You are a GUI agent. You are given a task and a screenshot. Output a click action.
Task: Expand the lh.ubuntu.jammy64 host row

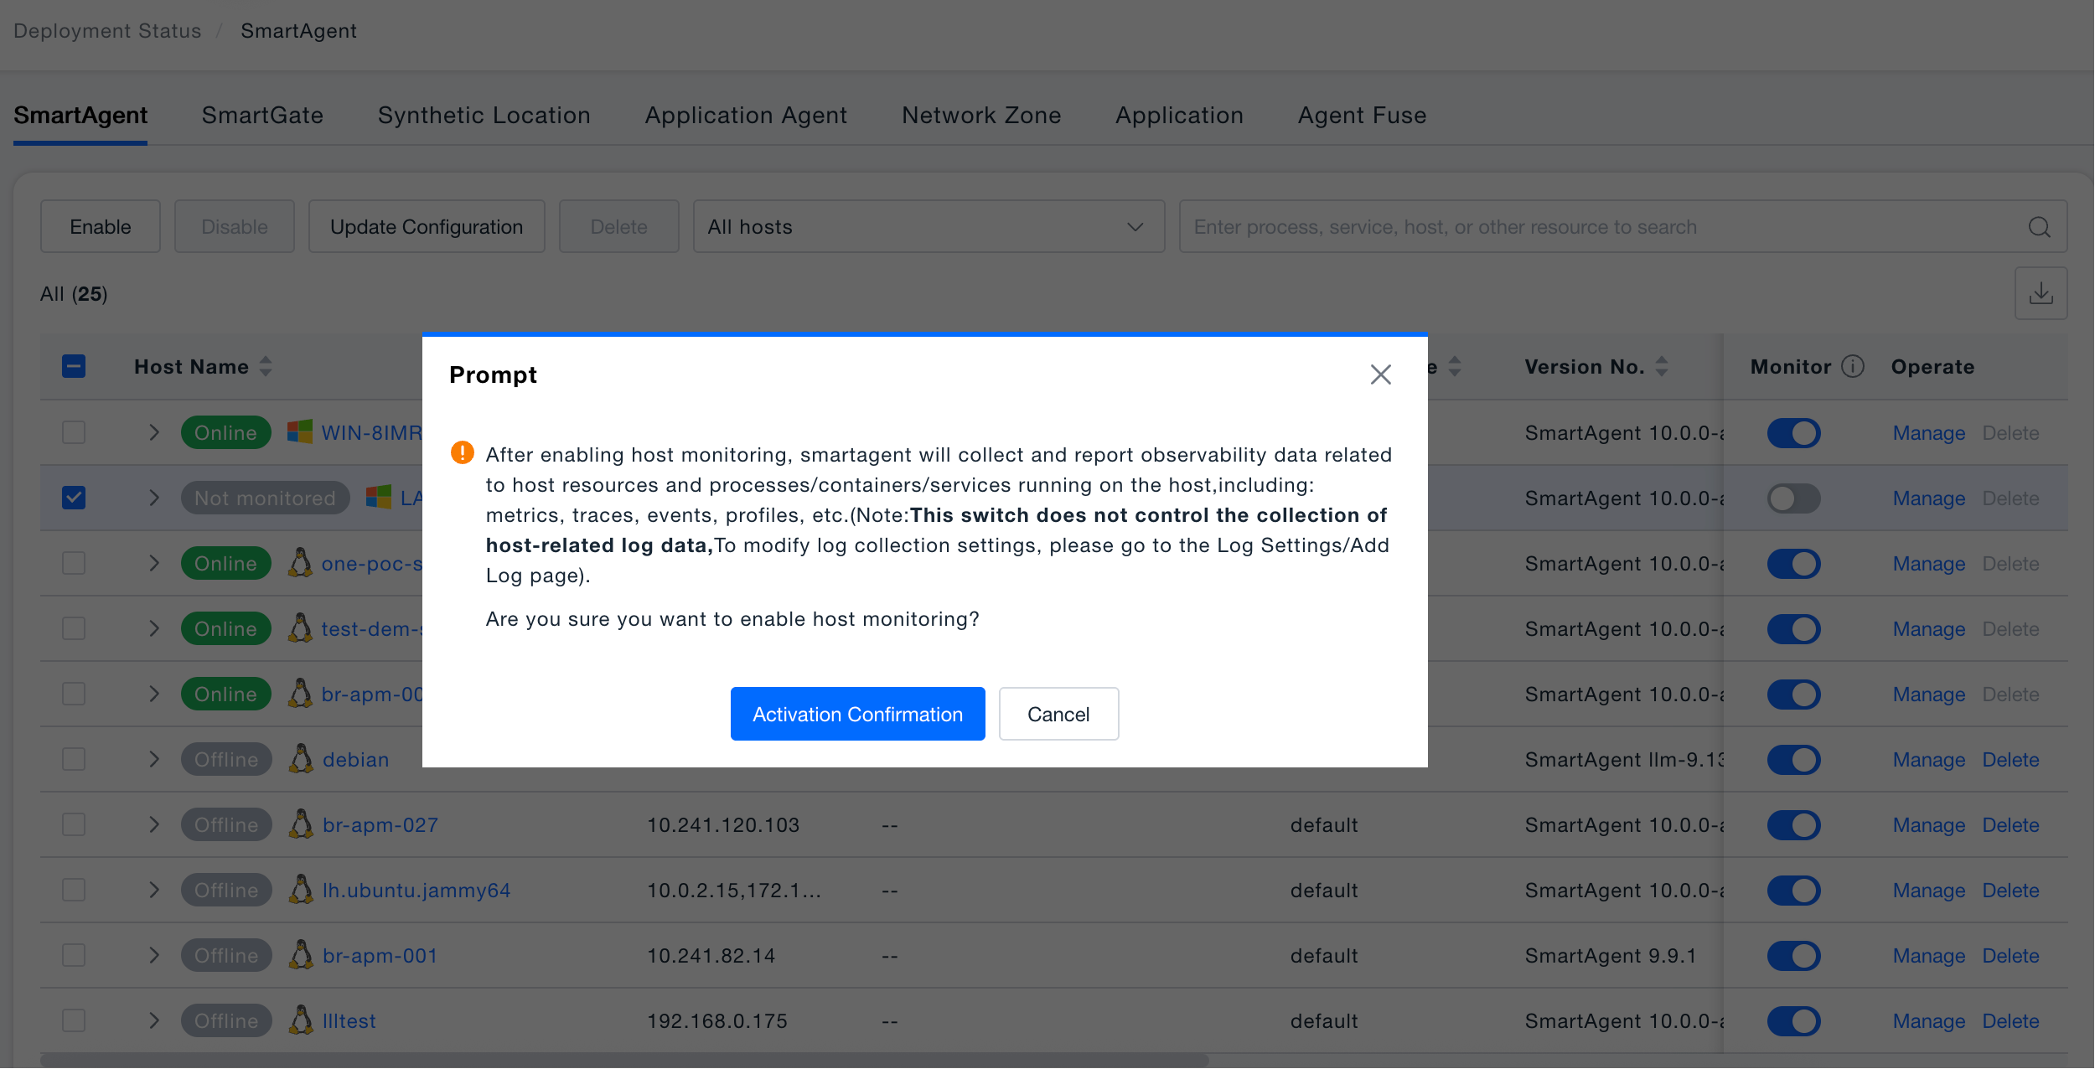pyautogui.click(x=154, y=890)
